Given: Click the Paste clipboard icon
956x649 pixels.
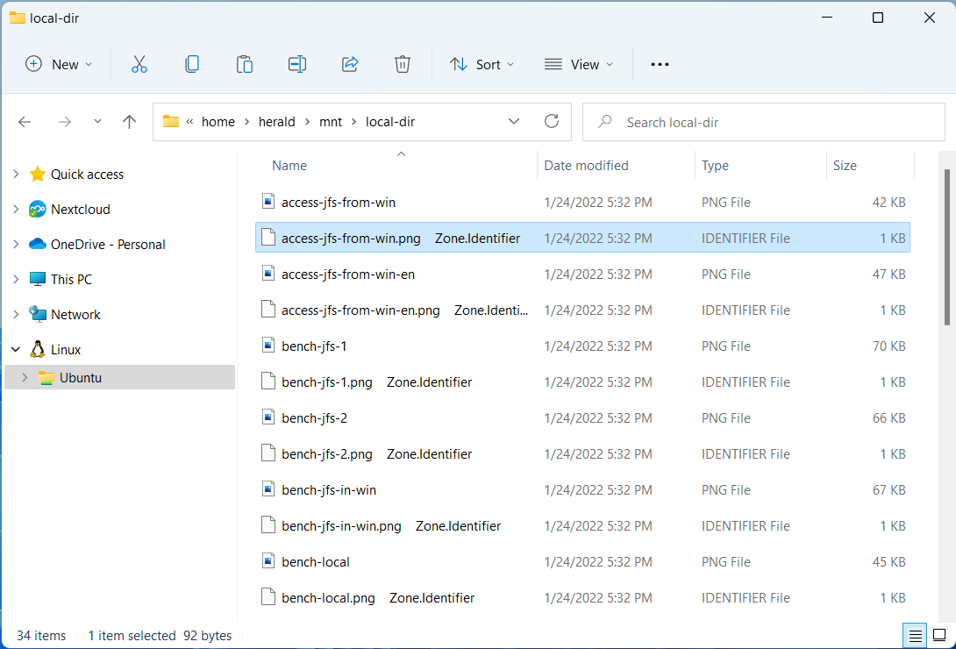Looking at the screenshot, I should click(x=245, y=64).
